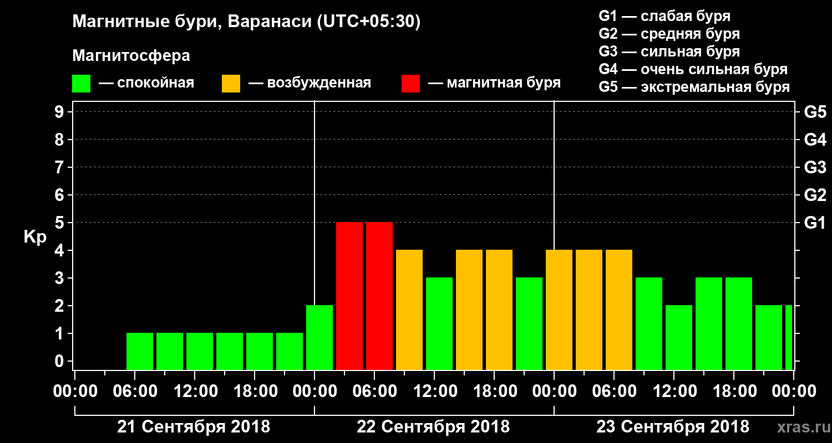Click the right-axis label 'G5'
The width and height of the screenshot is (832, 443).
815,112
